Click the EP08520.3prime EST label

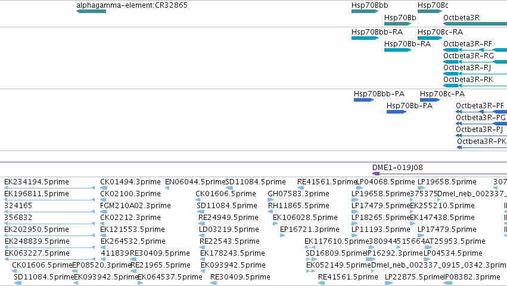point(101,265)
